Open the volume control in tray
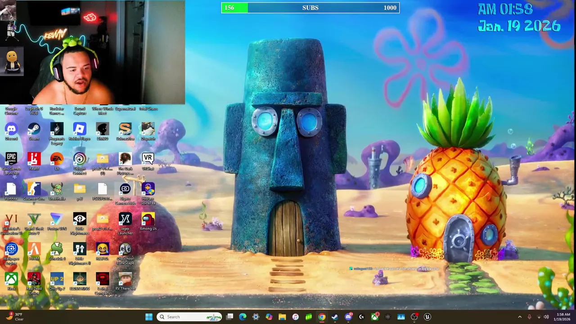Viewport: 576px width, 324px height. click(x=546, y=317)
